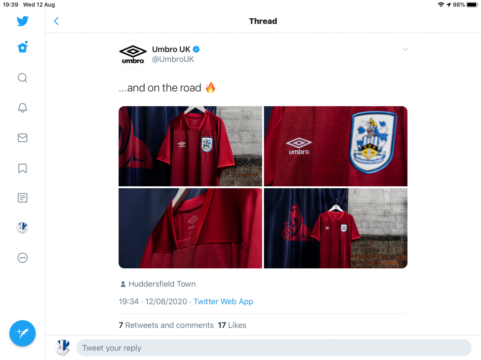Click the Tweet your reply field
Viewport: 481px width, 360px height.
coord(273,348)
